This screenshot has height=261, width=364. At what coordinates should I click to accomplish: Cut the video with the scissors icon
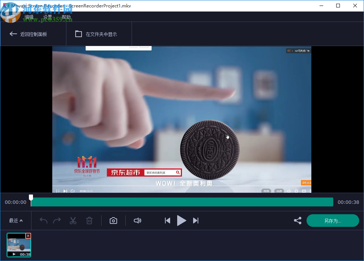point(73,220)
